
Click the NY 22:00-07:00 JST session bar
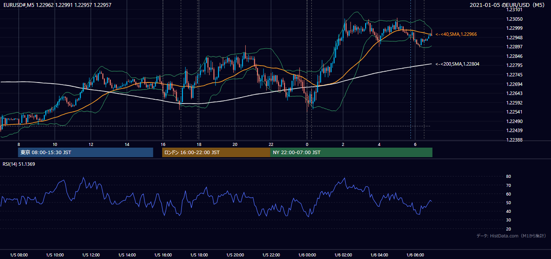point(351,152)
